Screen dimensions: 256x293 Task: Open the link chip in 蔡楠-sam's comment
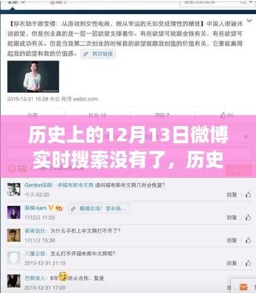pos(99,209)
